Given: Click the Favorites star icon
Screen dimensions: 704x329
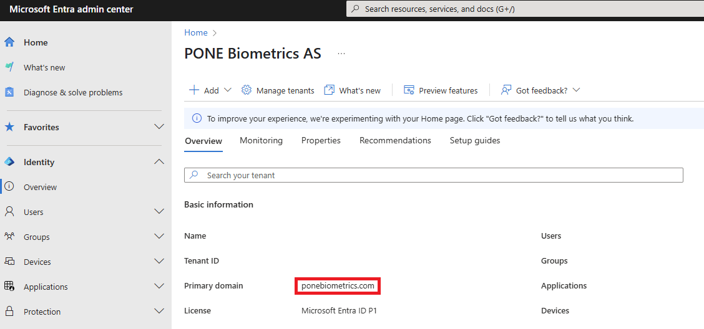Looking at the screenshot, I should (x=9, y=127).
